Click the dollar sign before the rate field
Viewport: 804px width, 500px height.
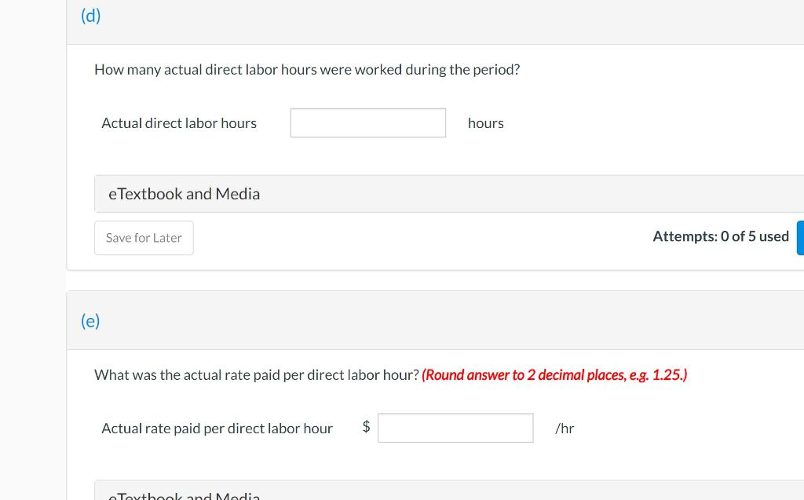[x=366, y=427]
